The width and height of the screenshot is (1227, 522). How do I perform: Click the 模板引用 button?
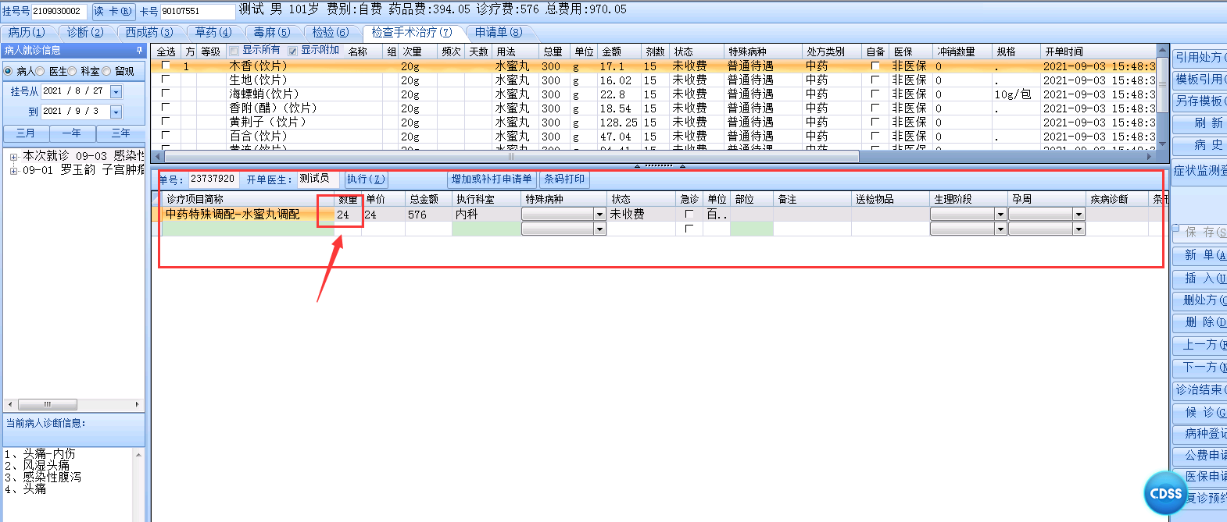(1200, 79)
